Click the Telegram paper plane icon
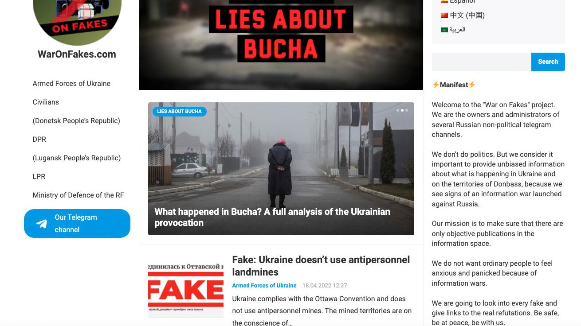This screenshot has width=581, height=326. pyautogui.click(x=42, y=224)
